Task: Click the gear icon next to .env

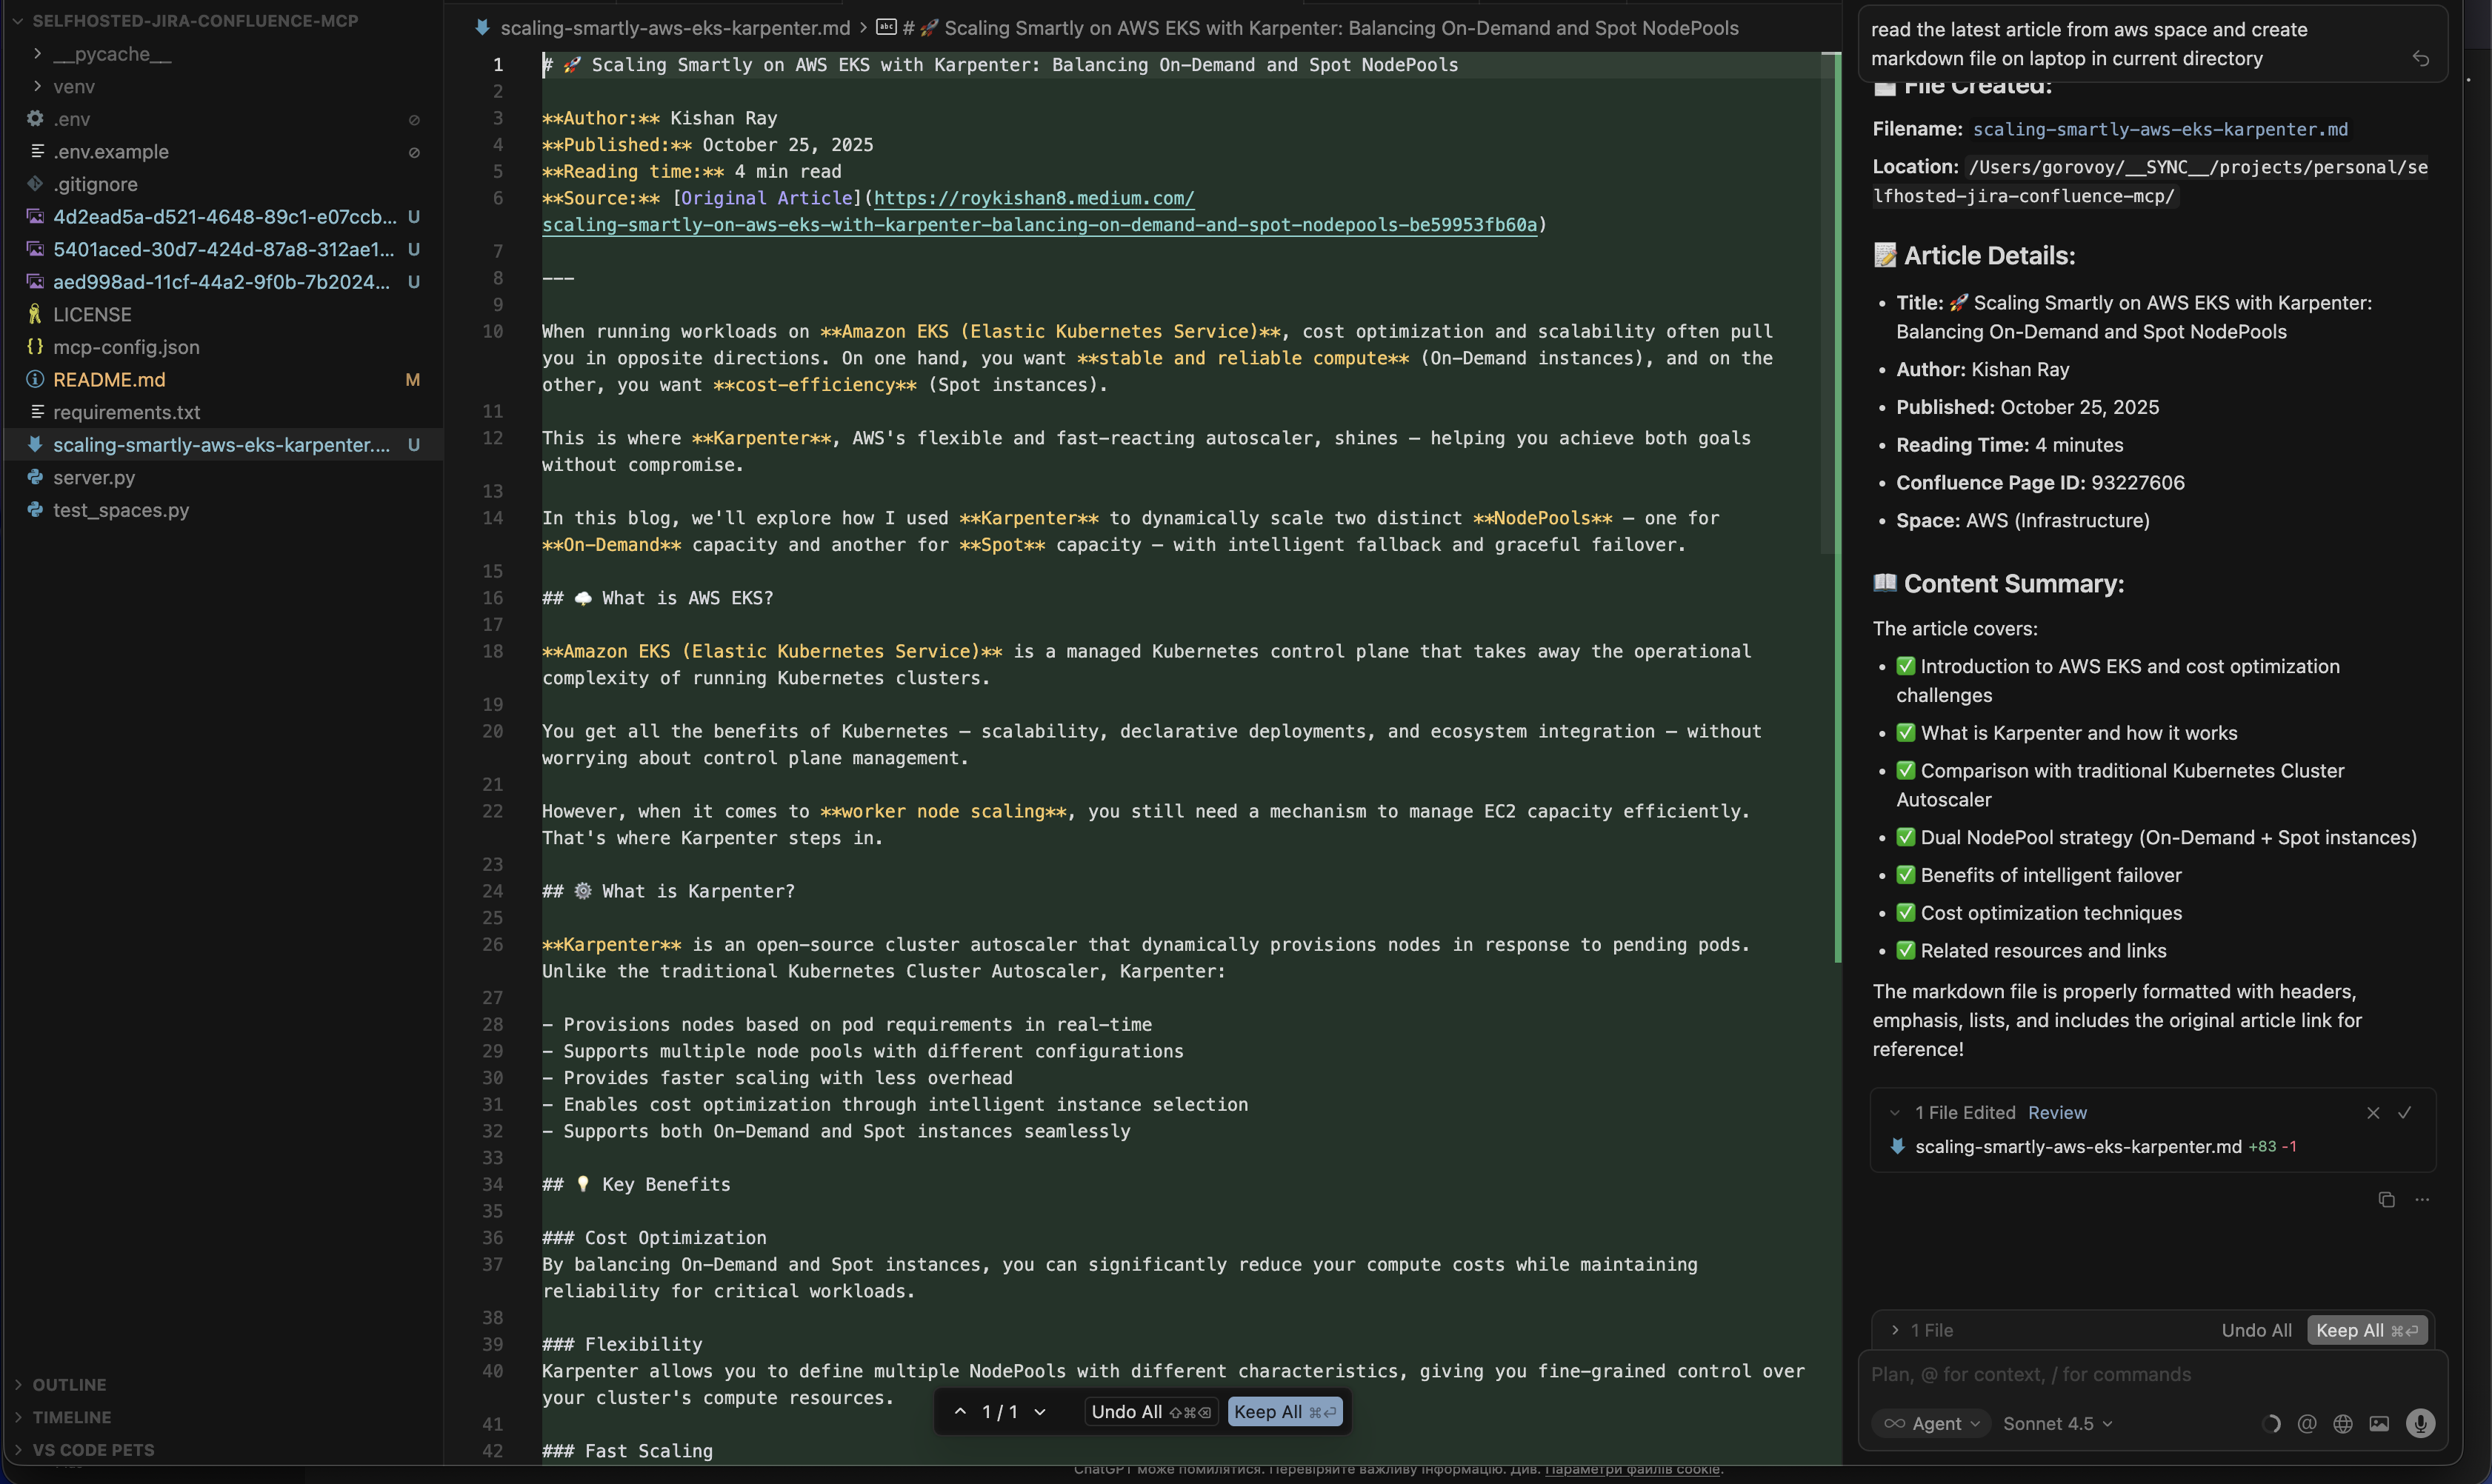Action: tap(35, 119)
